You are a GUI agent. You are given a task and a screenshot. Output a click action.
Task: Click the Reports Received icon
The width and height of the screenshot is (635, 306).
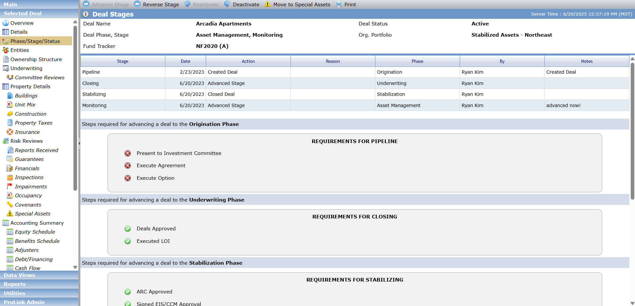(10, 150)
